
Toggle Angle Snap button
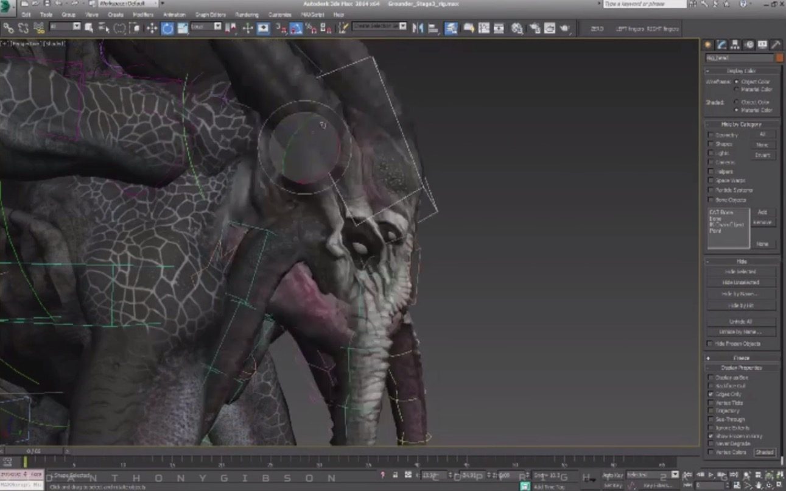pos(296,28)
